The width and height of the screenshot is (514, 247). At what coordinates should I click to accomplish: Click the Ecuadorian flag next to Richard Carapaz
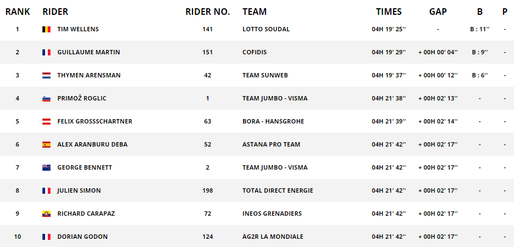pyautogui.click(x=46, y=214)
